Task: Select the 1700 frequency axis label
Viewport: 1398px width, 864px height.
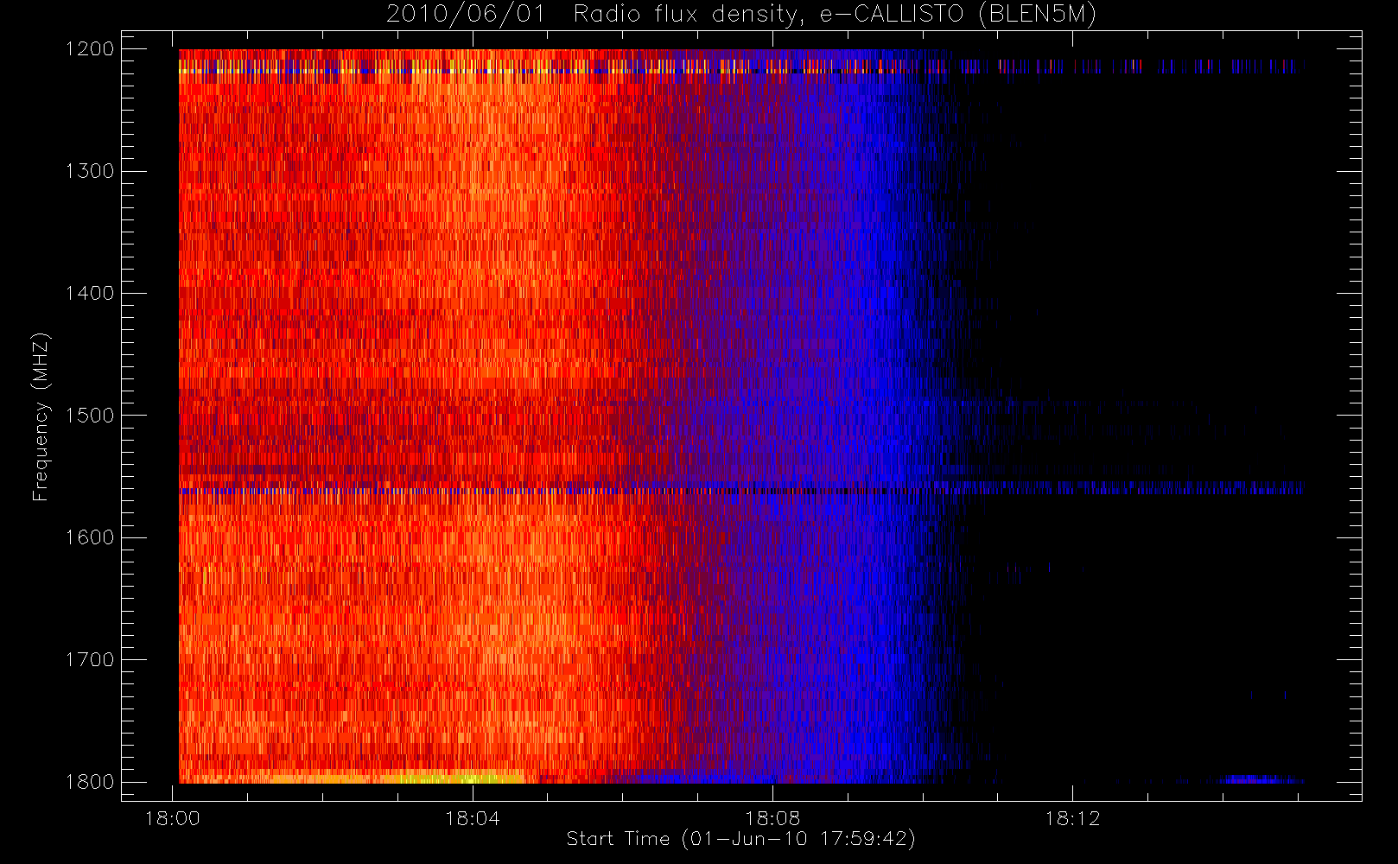Action: coord(90,659)
